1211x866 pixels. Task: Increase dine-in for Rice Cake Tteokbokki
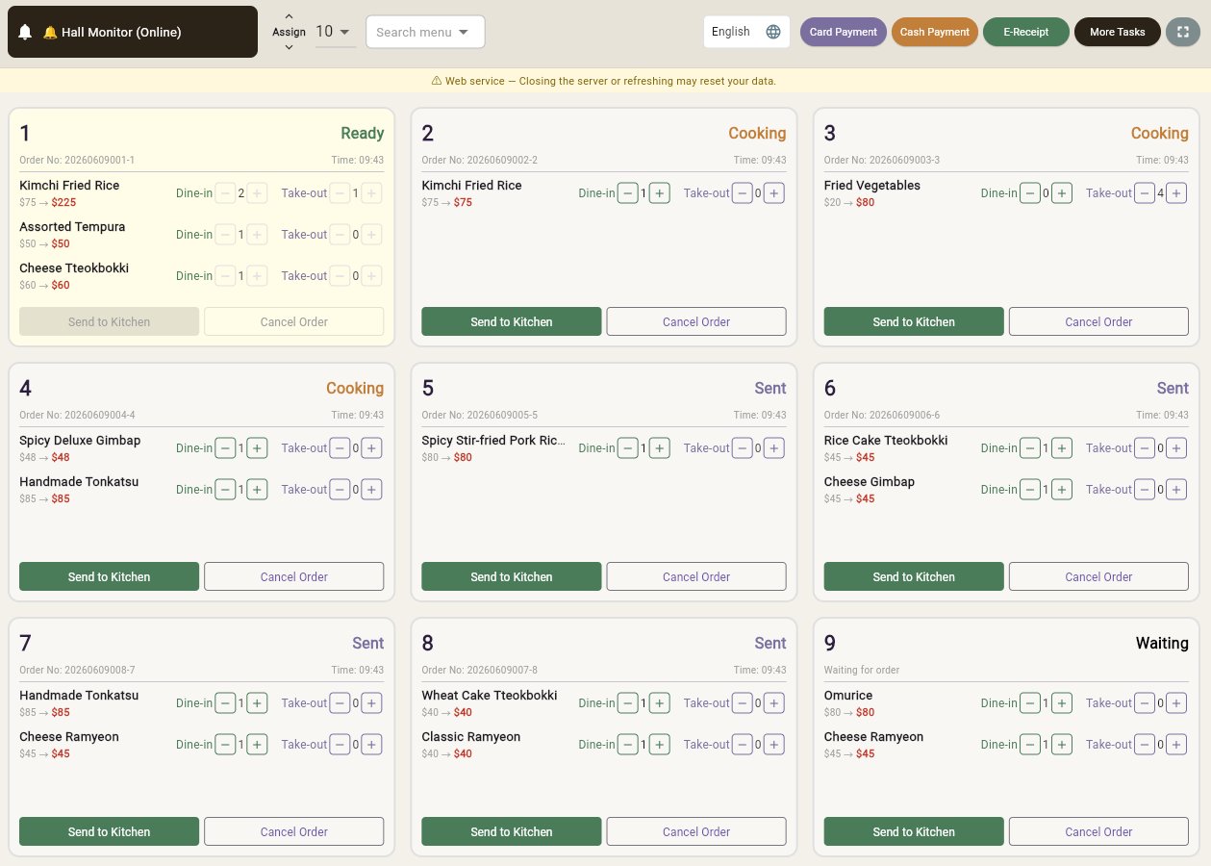point(1062,448)
